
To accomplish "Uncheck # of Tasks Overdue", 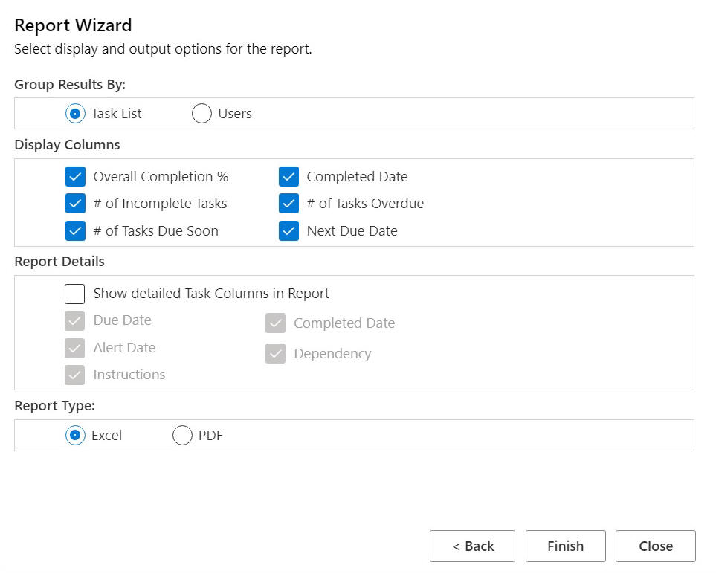I will click(x=288, y=204).
